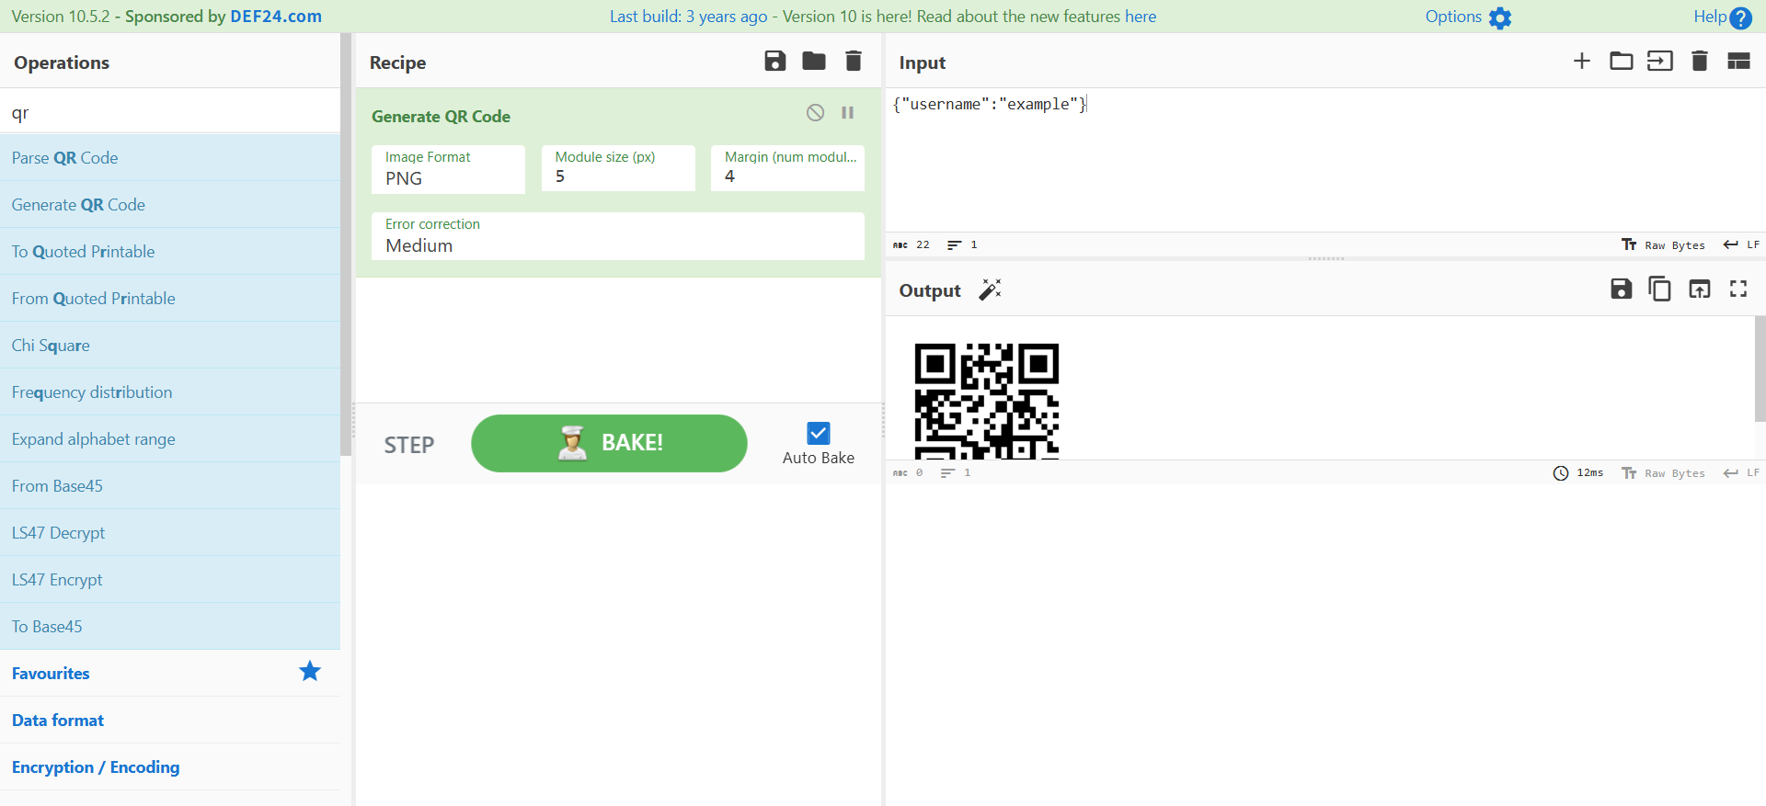Save output to file

point(1621,289)
